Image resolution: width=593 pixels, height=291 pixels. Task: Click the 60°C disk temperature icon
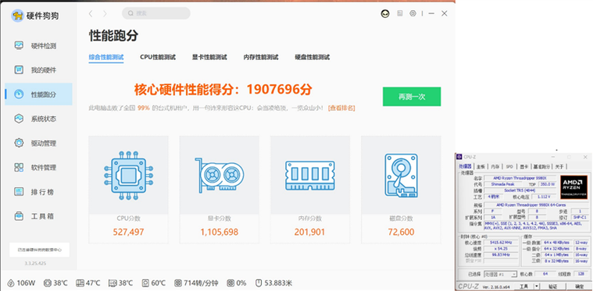(145, 283)
